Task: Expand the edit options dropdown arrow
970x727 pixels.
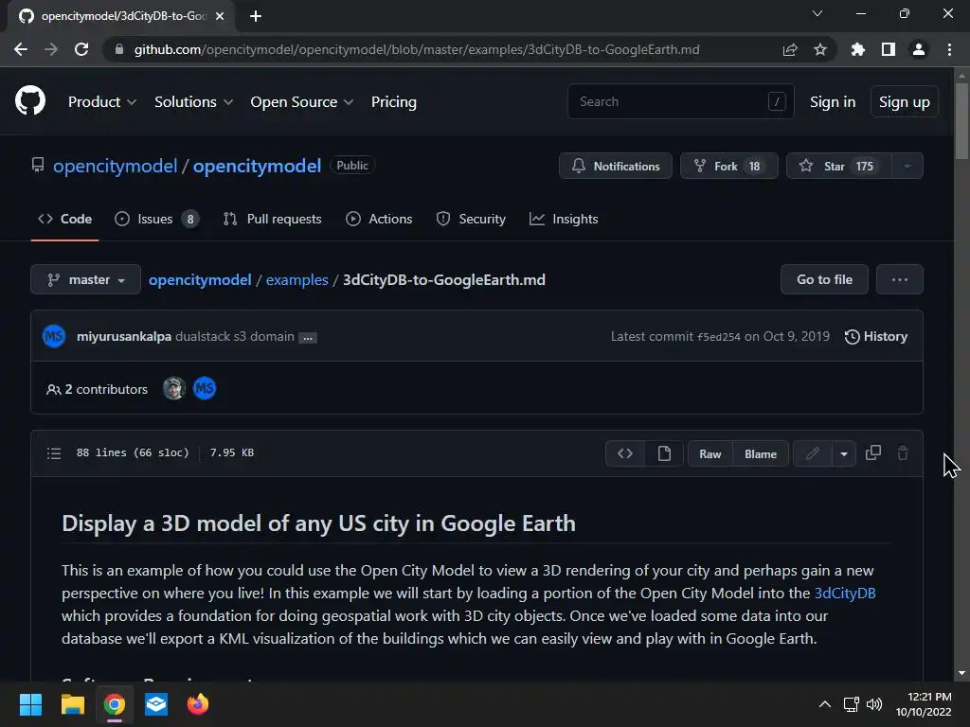Action: pyautogui.click(x=844, y=453)
